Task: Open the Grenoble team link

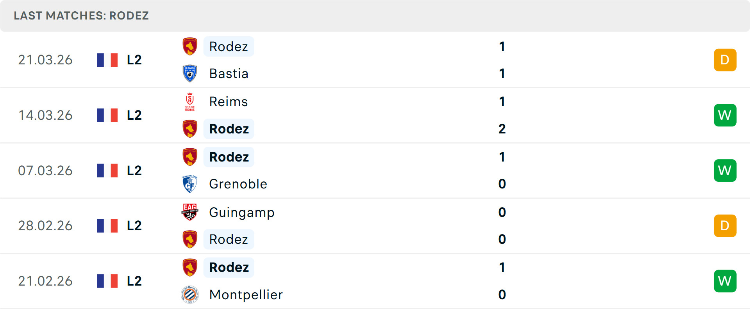Action: tap(238, 184)
